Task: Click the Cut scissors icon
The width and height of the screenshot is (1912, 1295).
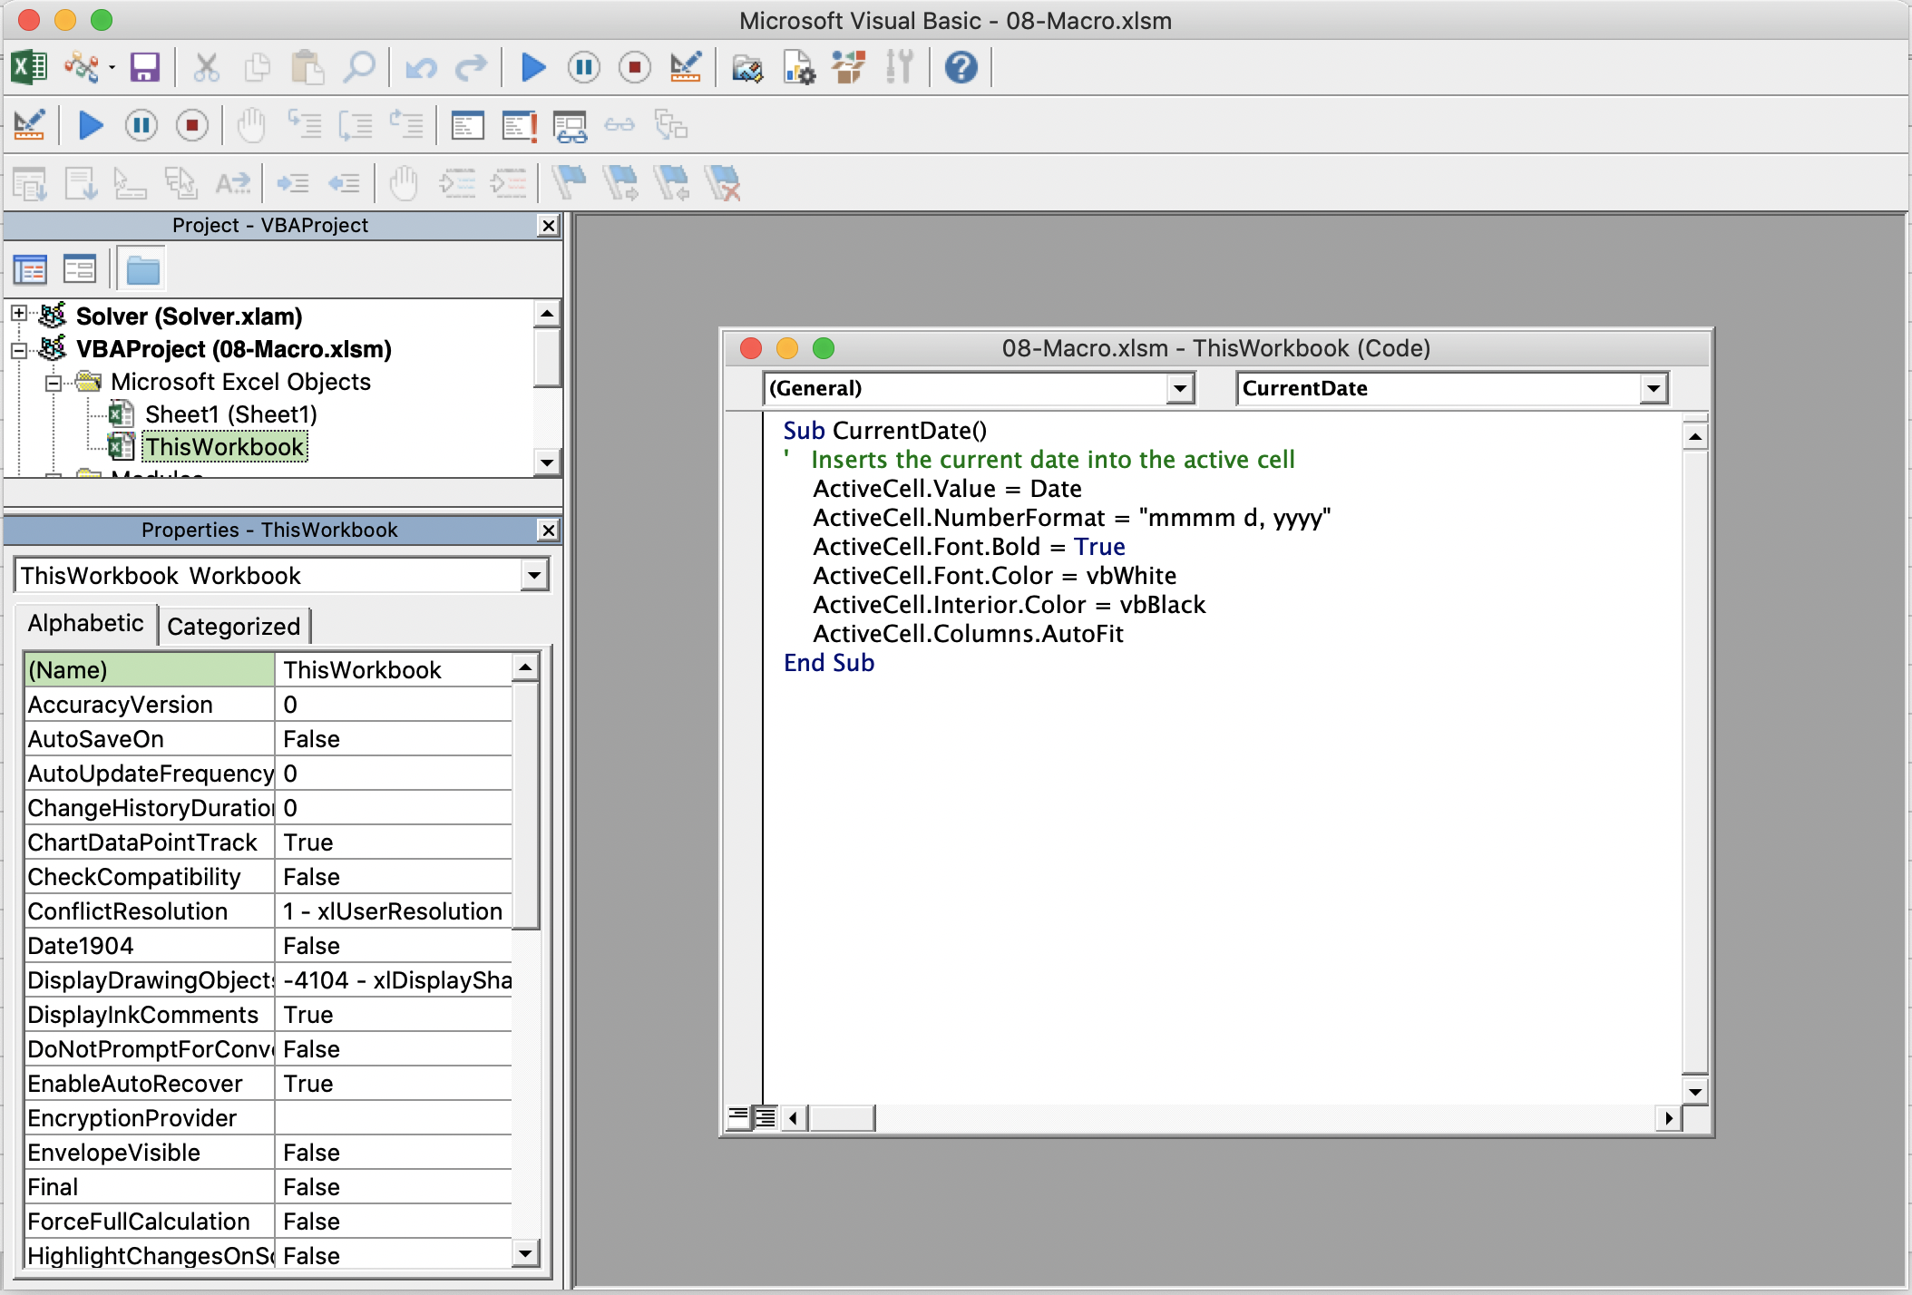Action: [x=207, y=67]
